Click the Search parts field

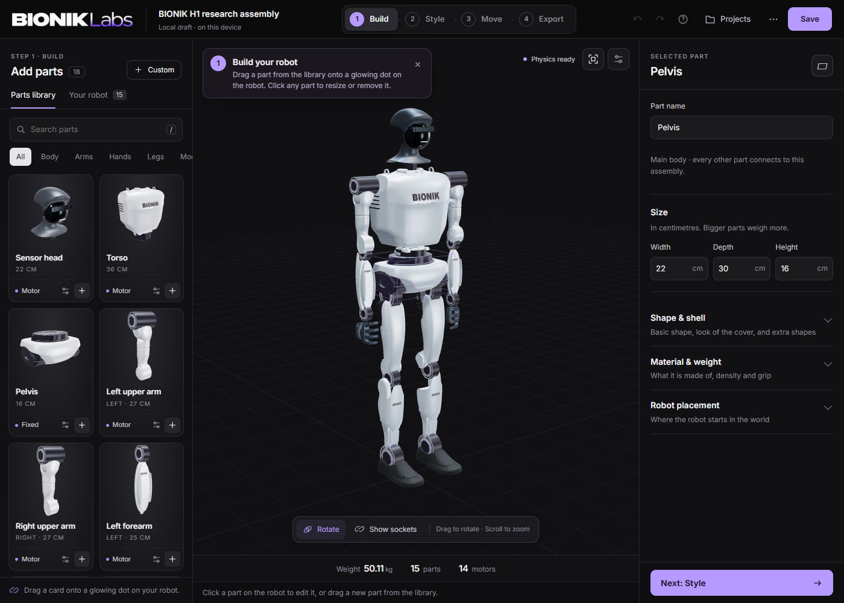pyautogui.click(x=96, y=130)
